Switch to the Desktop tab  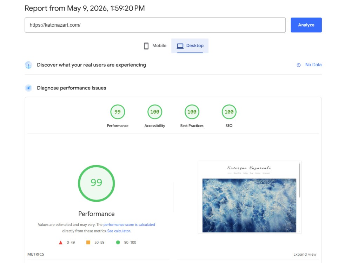point(190,46)
